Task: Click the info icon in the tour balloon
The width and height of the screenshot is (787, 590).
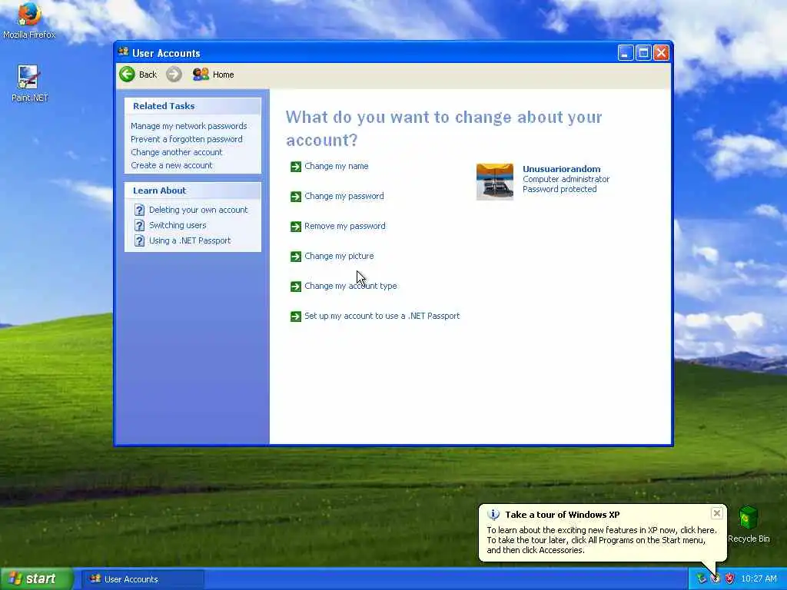Action: click(x=493, y=515)
